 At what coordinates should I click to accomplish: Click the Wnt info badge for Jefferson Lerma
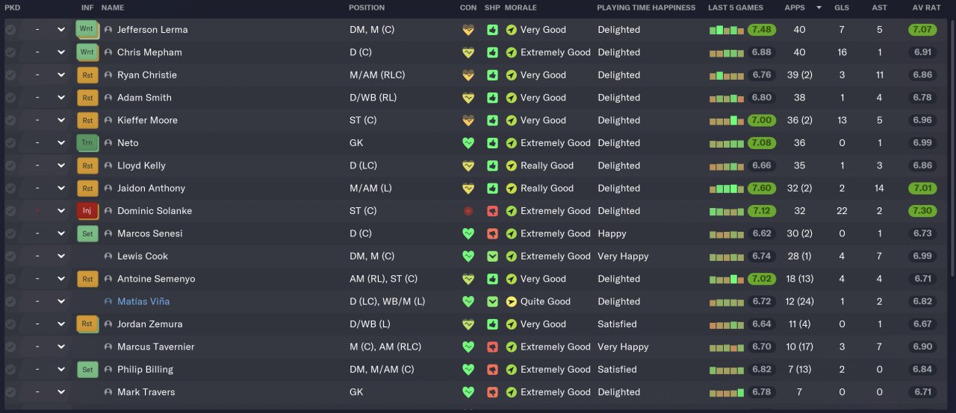click(87, 30)
